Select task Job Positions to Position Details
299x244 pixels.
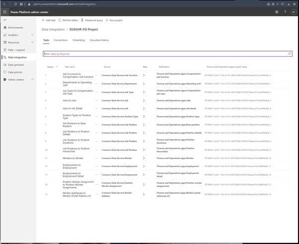click(76, 133)
